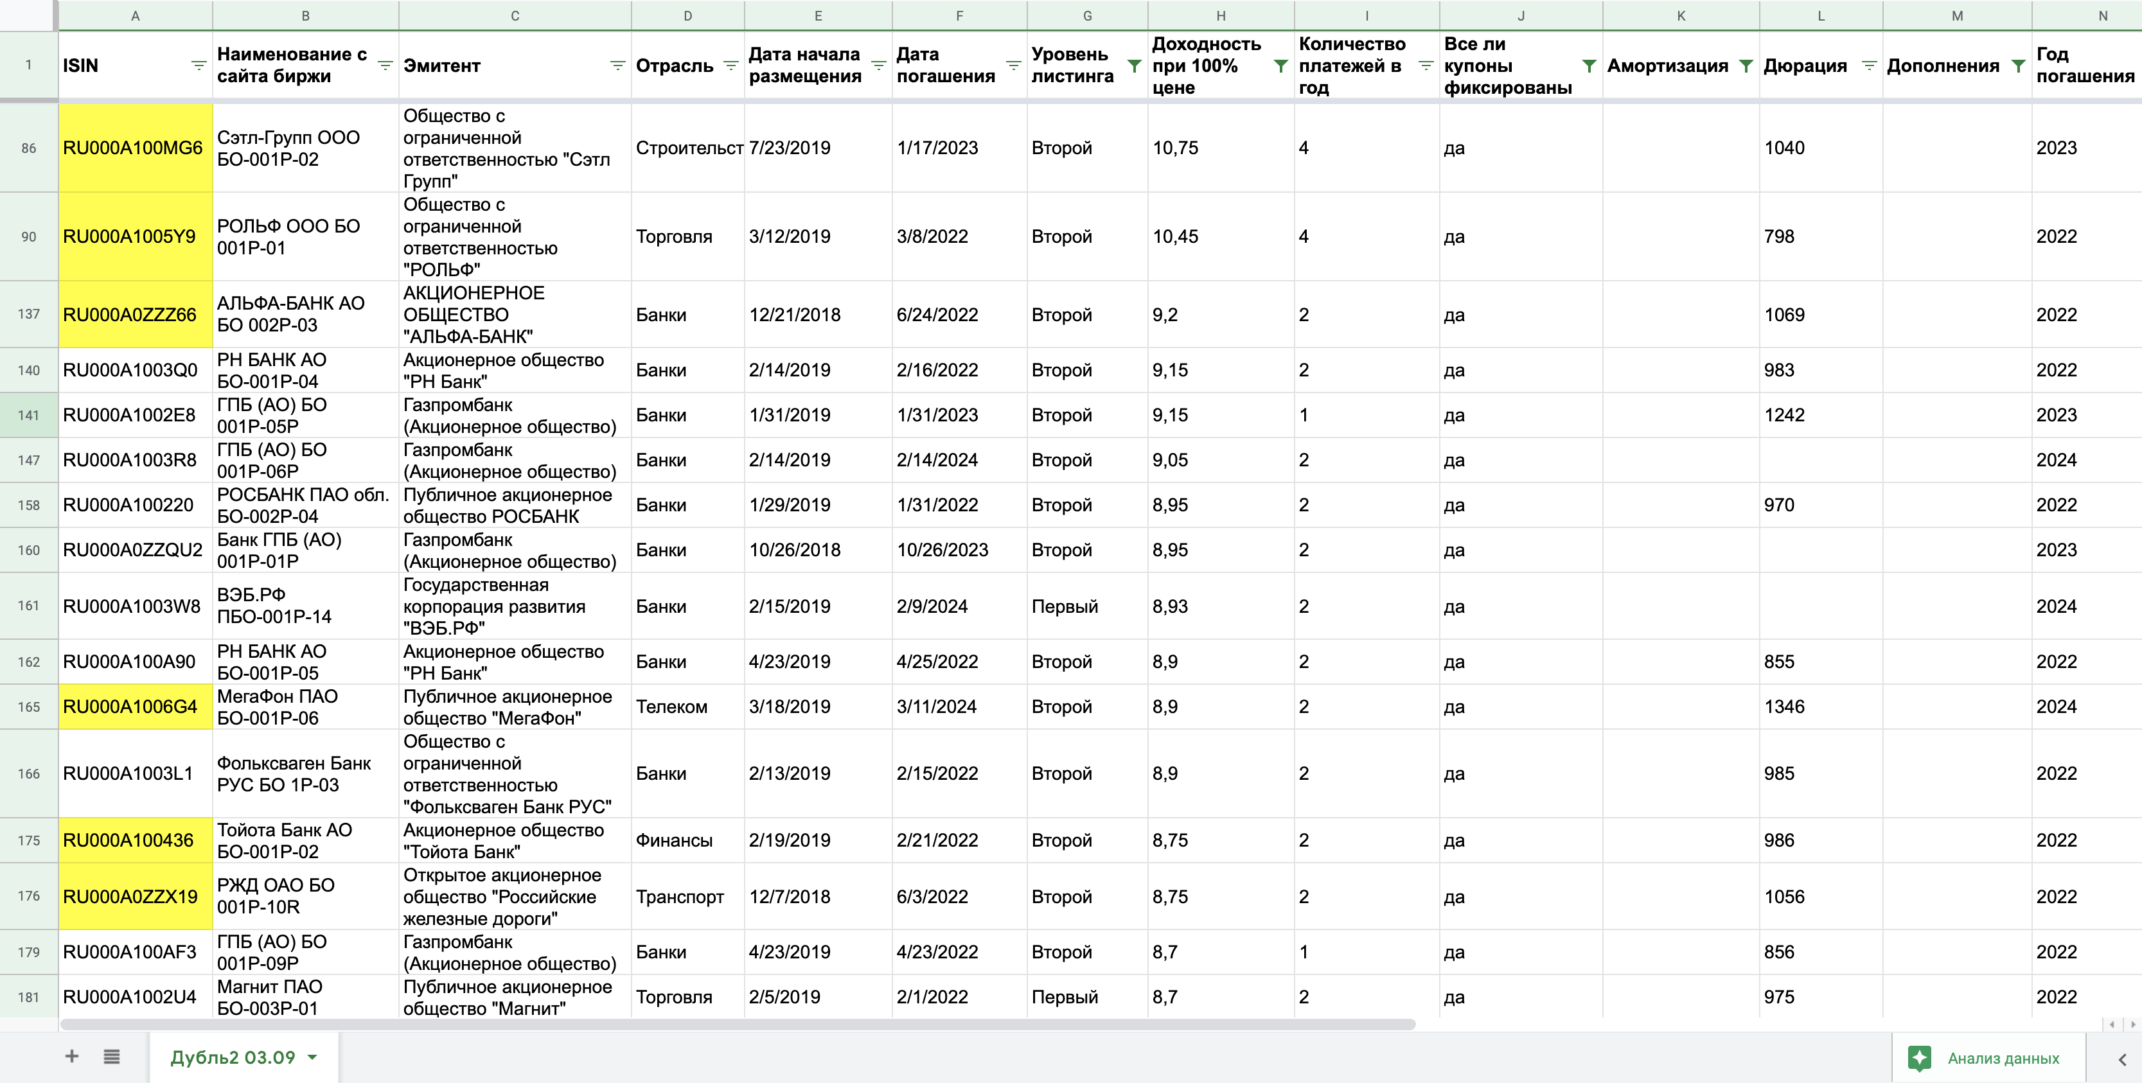Image resolution: width=2142 pixels, height=1083 pixels.
Task: Click the horizontal scrollbar thumb
Action: 738,1024
